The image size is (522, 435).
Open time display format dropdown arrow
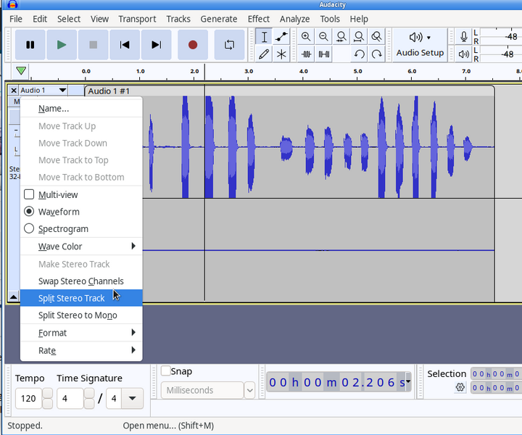[408, 382]
